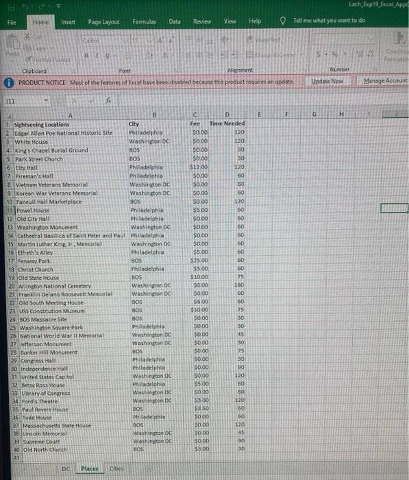
Task: Click the Font Color letter A icon
Action: coord(165,56)
